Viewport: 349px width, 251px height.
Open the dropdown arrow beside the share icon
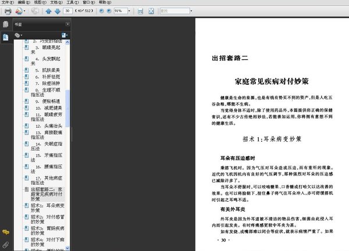click(x=24, y=11)
